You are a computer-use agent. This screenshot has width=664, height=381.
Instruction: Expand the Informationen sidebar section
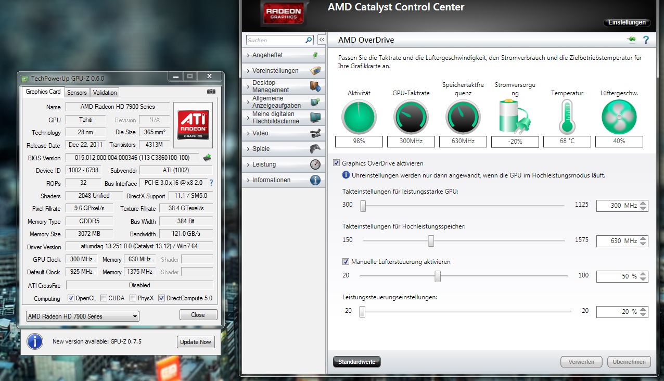click(x=284, y=180)
